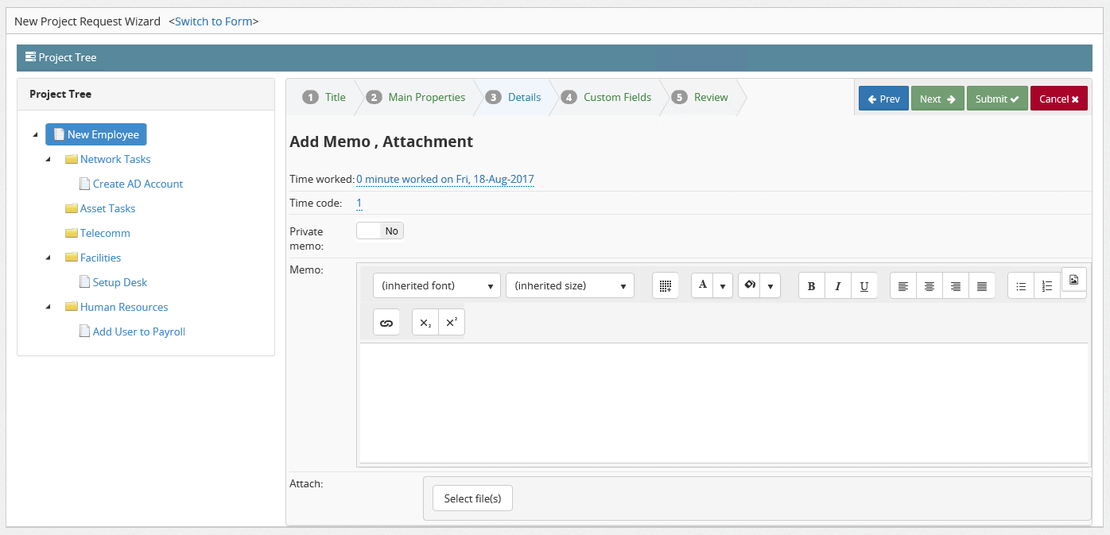Screen dimensions: 1110x535
Task: Toggle the Private memo switch
Action: coord(380,231)
